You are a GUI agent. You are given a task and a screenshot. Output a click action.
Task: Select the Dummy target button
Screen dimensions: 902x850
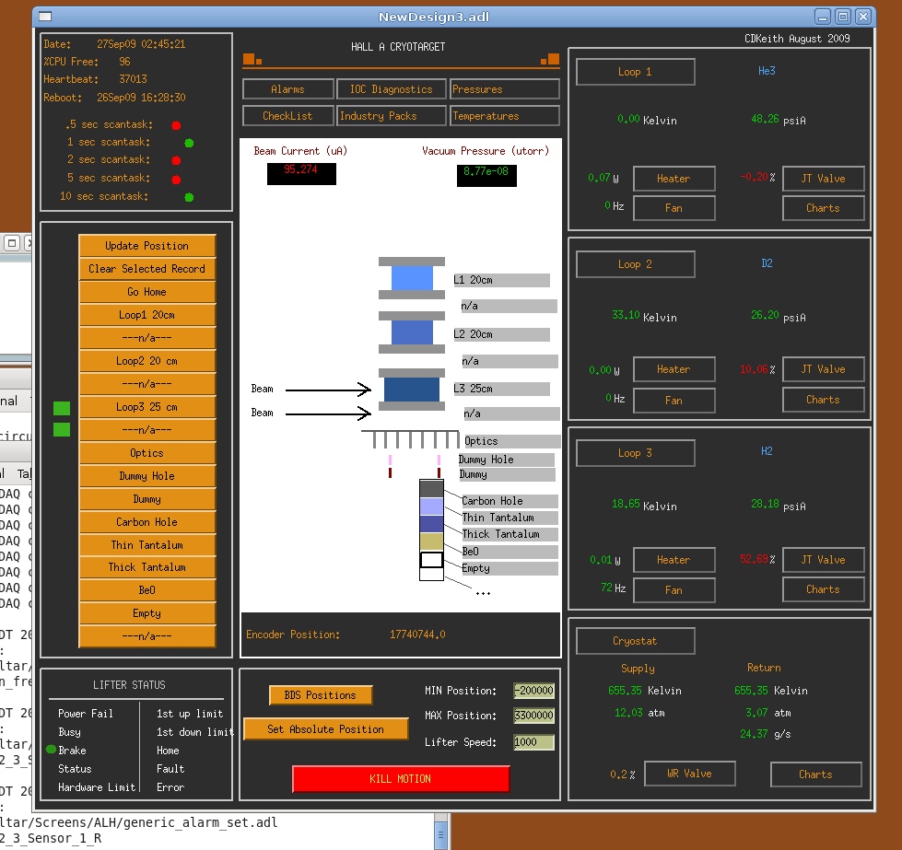click(147, 498)
